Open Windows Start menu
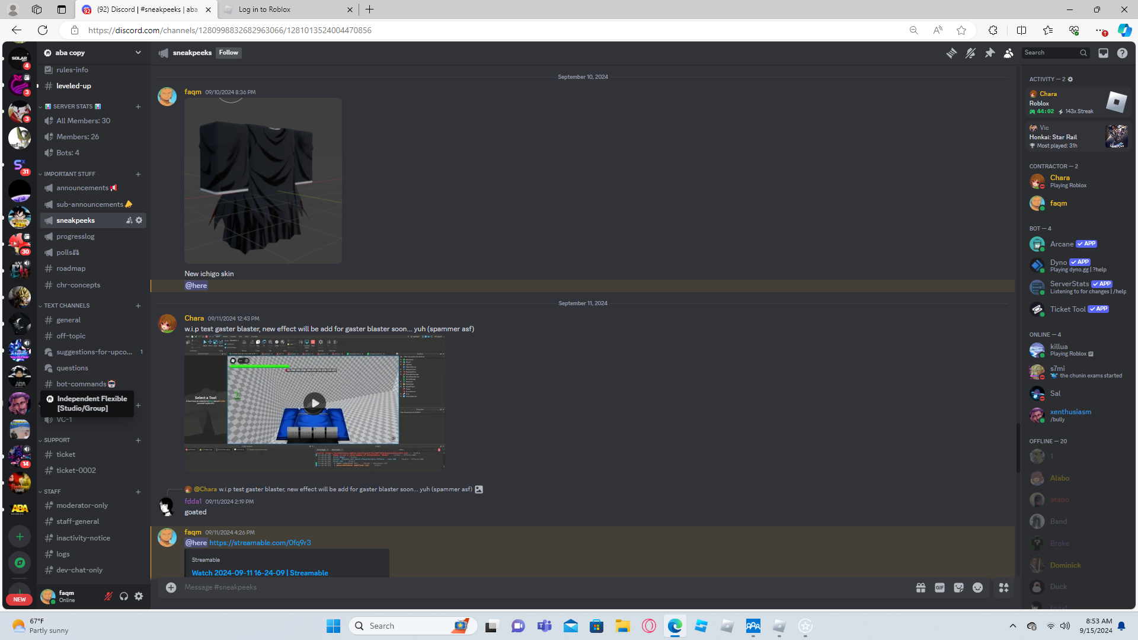 (x=334, y=626)
